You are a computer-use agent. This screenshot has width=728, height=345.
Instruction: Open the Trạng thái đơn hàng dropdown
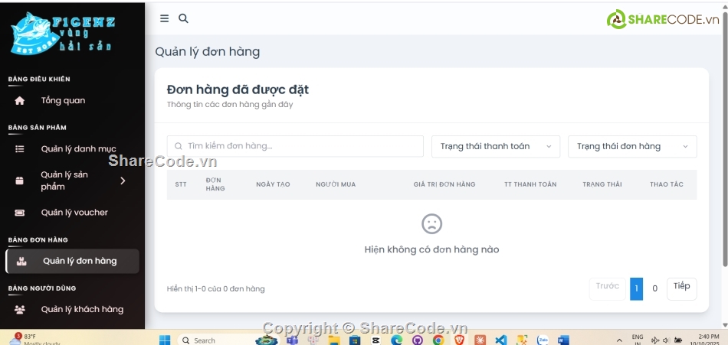click(631, 146)
